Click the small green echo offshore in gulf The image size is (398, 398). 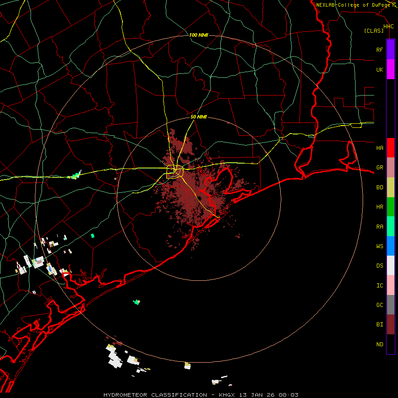click(137, 302)
